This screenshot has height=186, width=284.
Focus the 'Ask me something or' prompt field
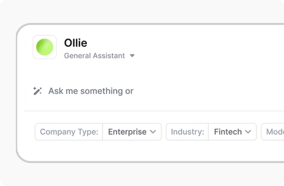pos(154,91)
